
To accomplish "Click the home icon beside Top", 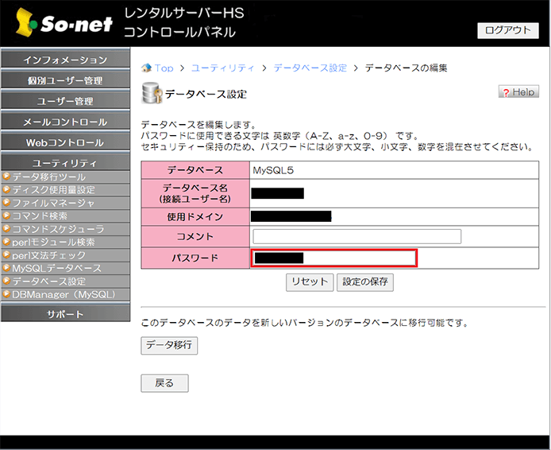I will 146,68.
